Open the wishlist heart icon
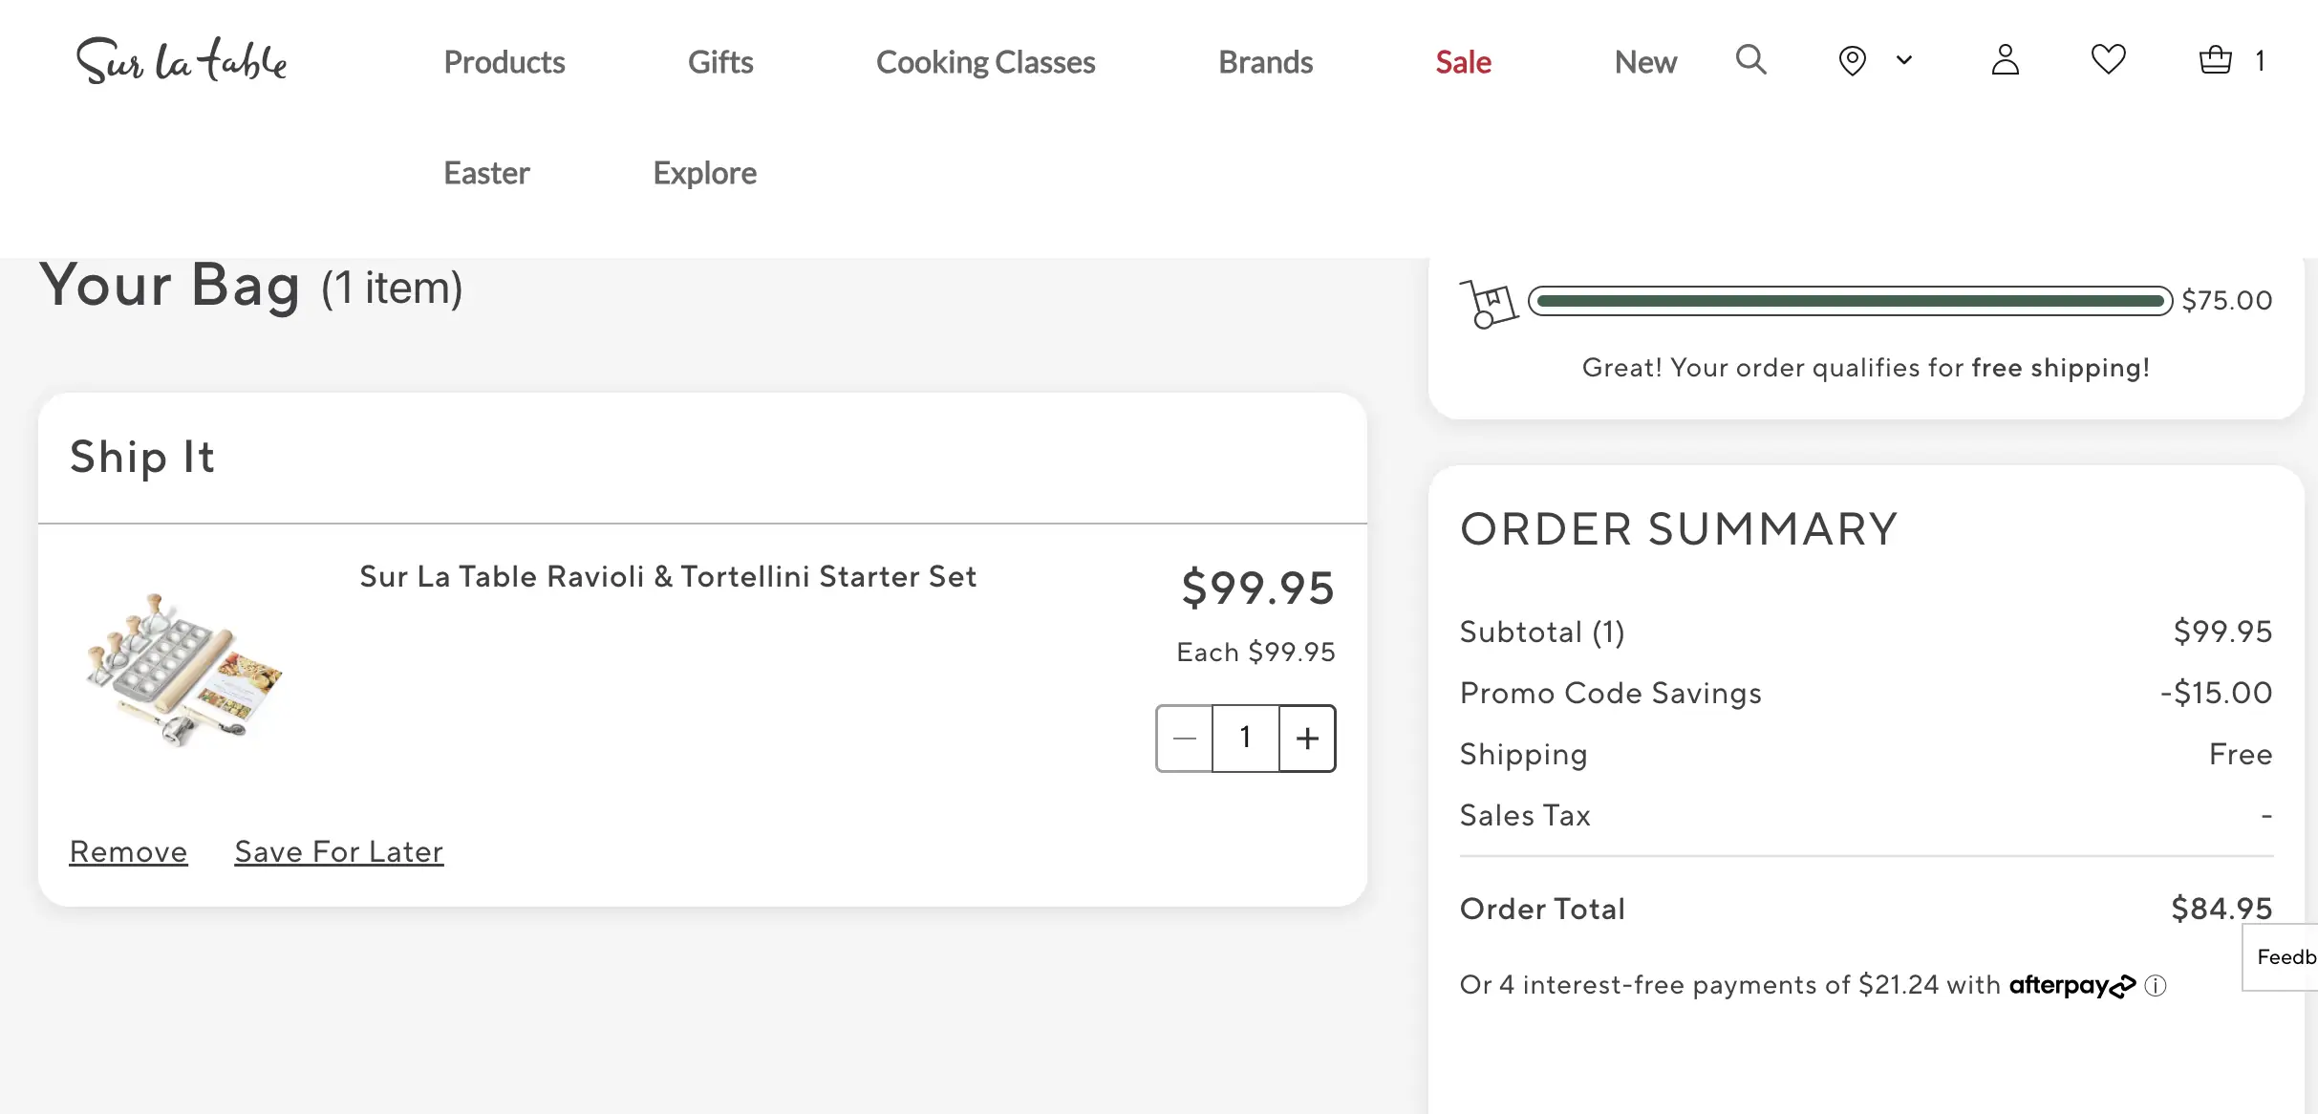This screenshot has height=1114, width=2318. (2108, 60)
